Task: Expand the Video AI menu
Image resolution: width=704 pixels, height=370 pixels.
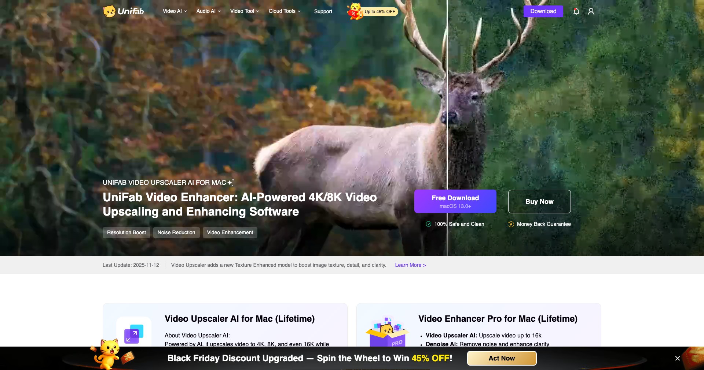Action: (175, 11)
